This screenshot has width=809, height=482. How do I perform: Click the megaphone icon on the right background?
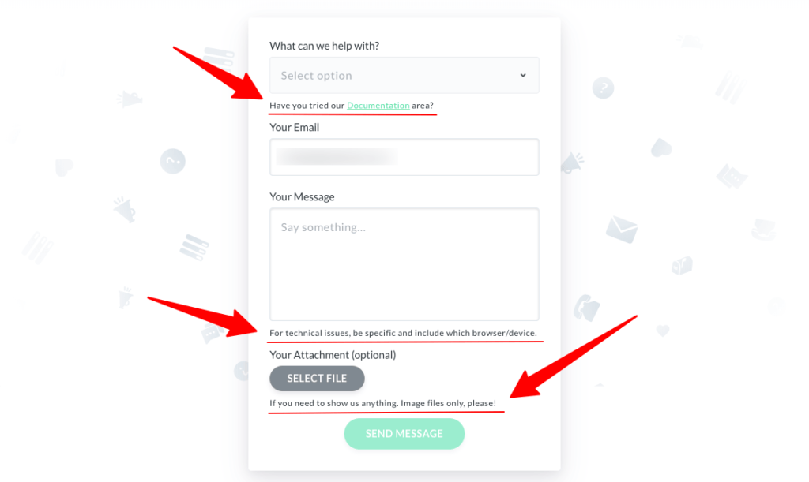[x=571, y=163]
